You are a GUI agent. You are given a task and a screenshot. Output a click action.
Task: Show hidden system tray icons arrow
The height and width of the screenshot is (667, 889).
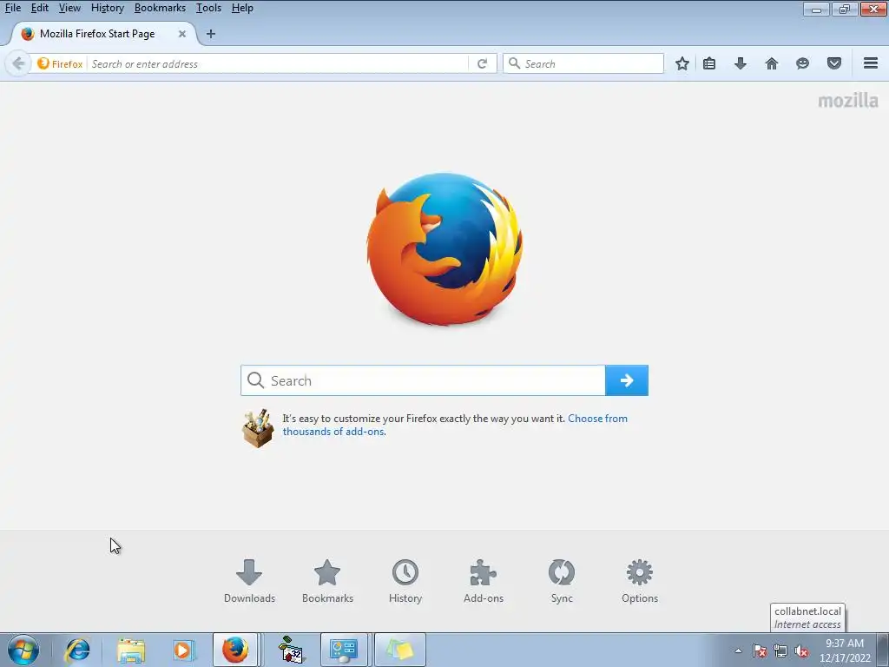pyautogui.click(x=738, y=650)
